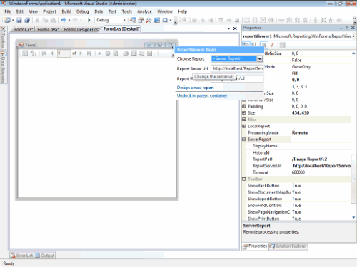The image size is (357, 267).
Task: Click the Properties grid vertical scrollbar thumb
Action: click(x=353, y=179)
